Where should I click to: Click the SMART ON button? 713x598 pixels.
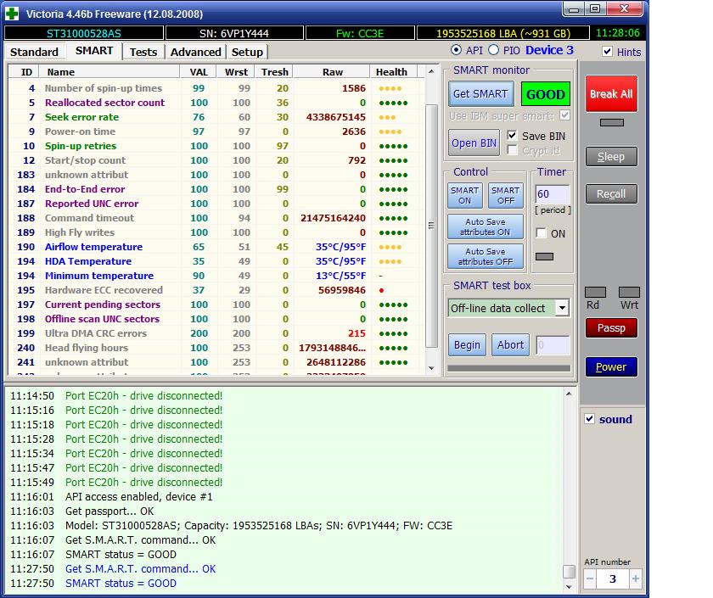pyautogui.click(x=465, y=195)
